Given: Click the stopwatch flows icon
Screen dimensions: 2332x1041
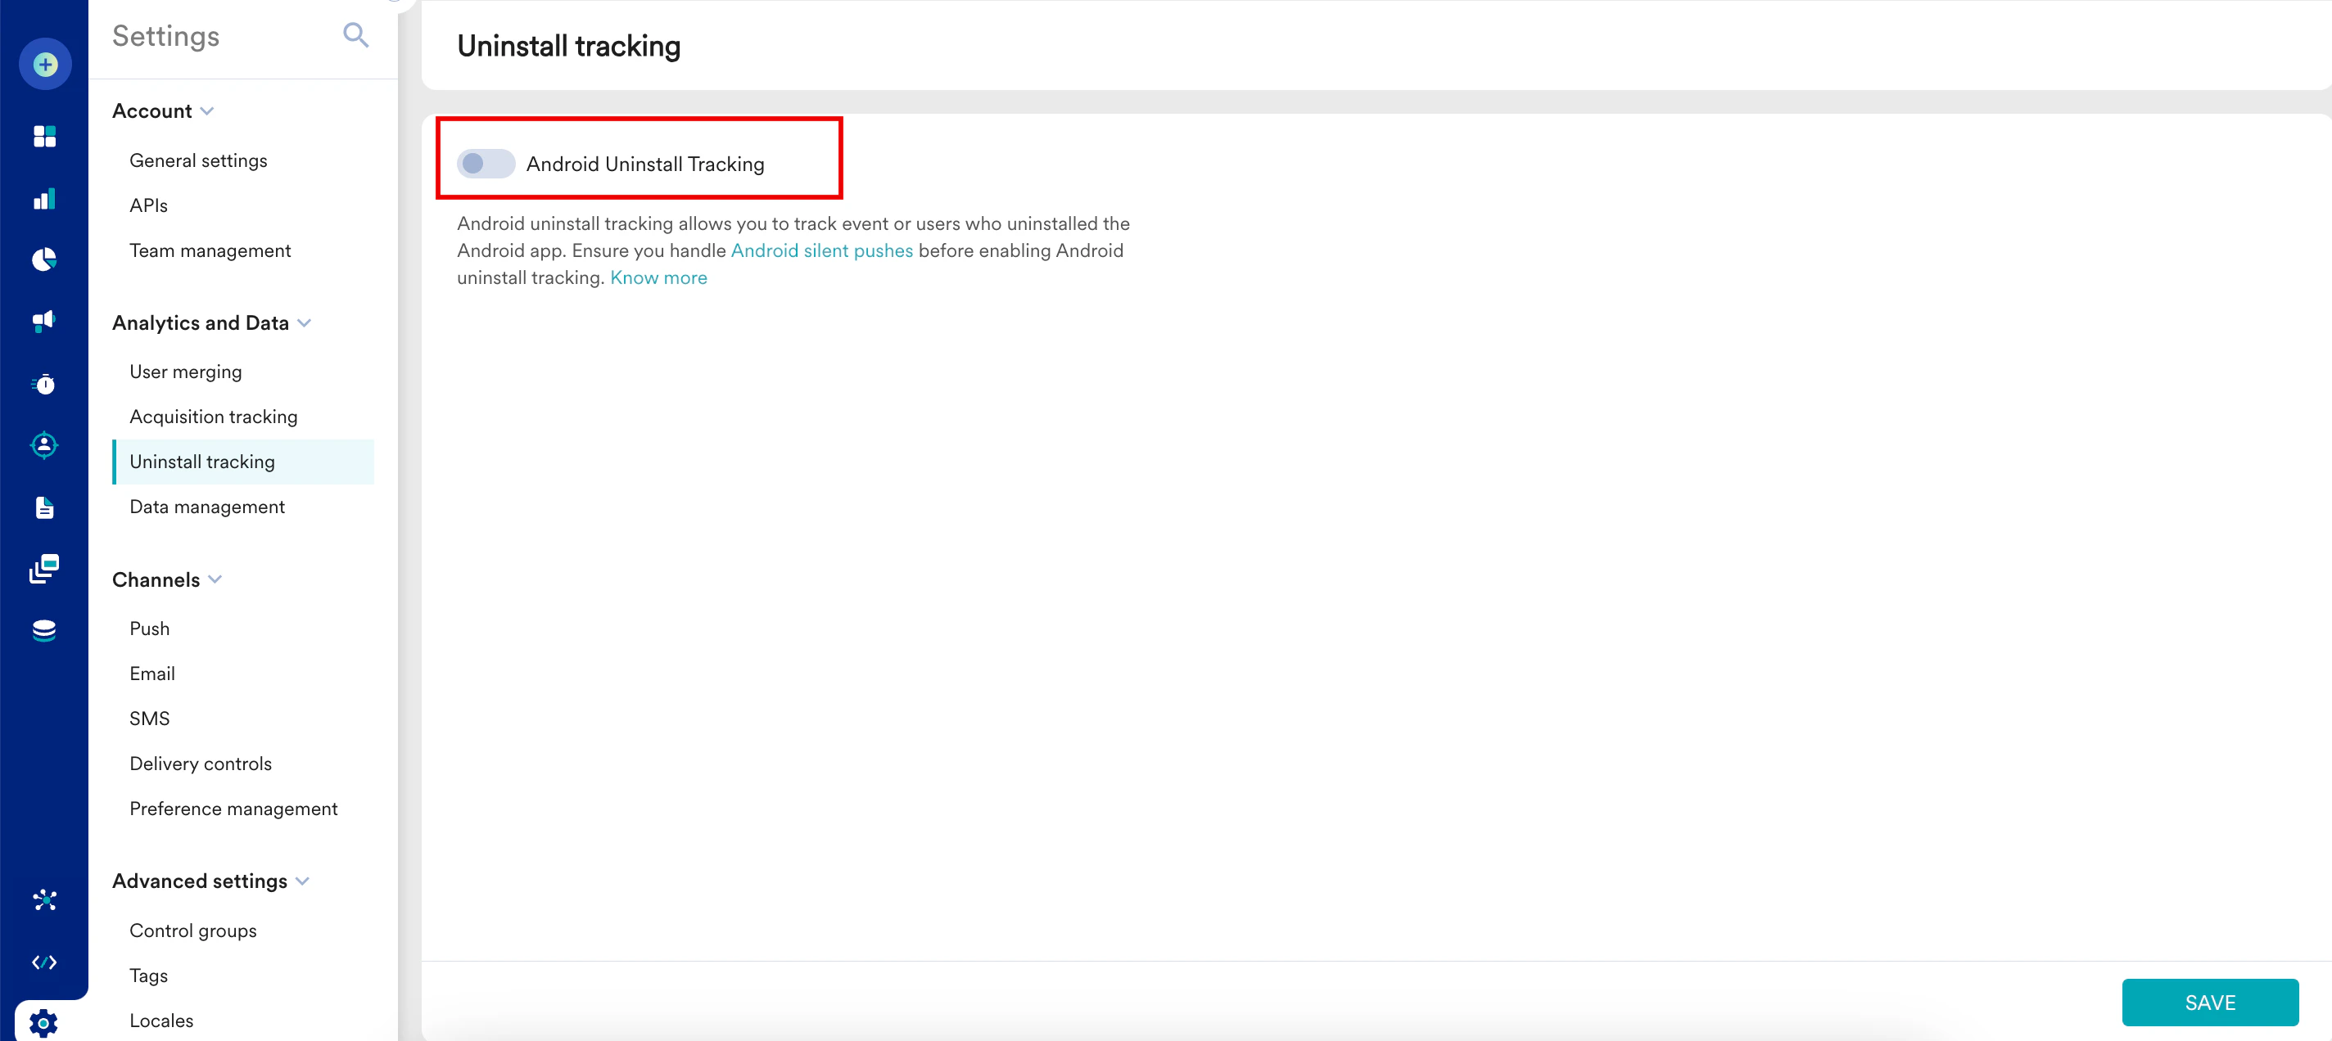Looking at the screenshot, I should pyautogui.click(x=44, y=385).
